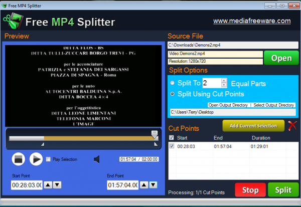This screenshot has height=207, width=301.
Task: Click the 01:29:01 duration cell
Action: 259,146
